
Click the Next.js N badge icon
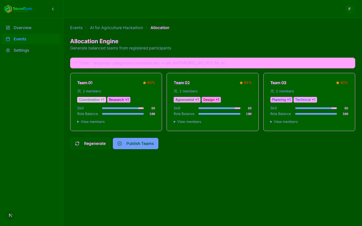point(11,215)
